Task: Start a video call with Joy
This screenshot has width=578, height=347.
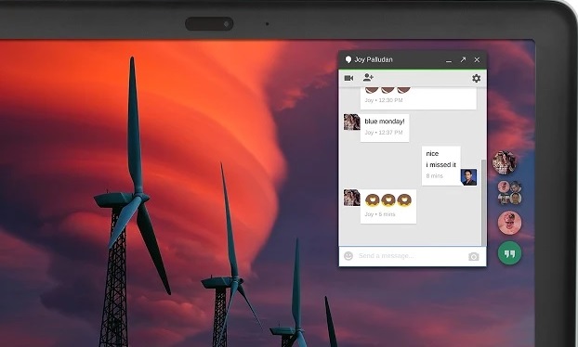Action: (x=348, y=78)
